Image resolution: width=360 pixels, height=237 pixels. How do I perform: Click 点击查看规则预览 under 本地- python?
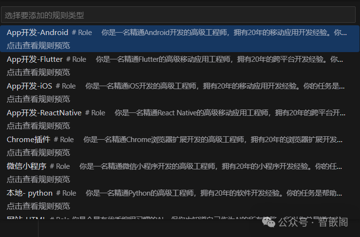coord(38,206)
